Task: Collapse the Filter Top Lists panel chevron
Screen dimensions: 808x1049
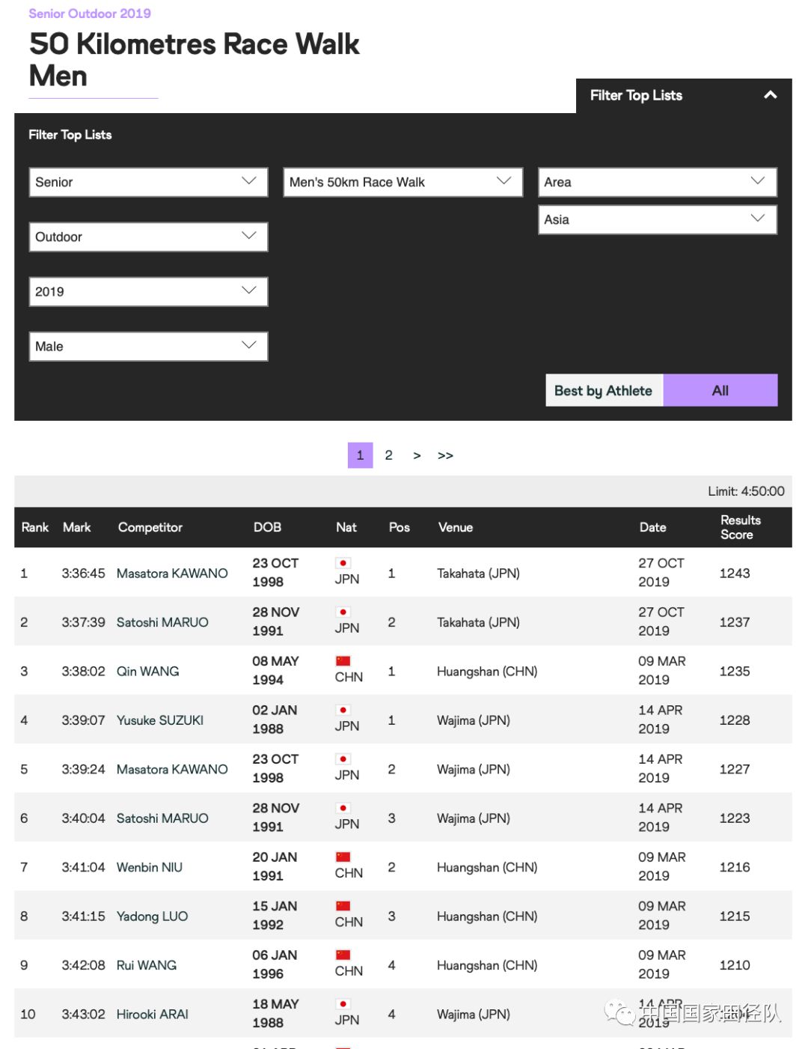Action: click(x=770, y=95)
